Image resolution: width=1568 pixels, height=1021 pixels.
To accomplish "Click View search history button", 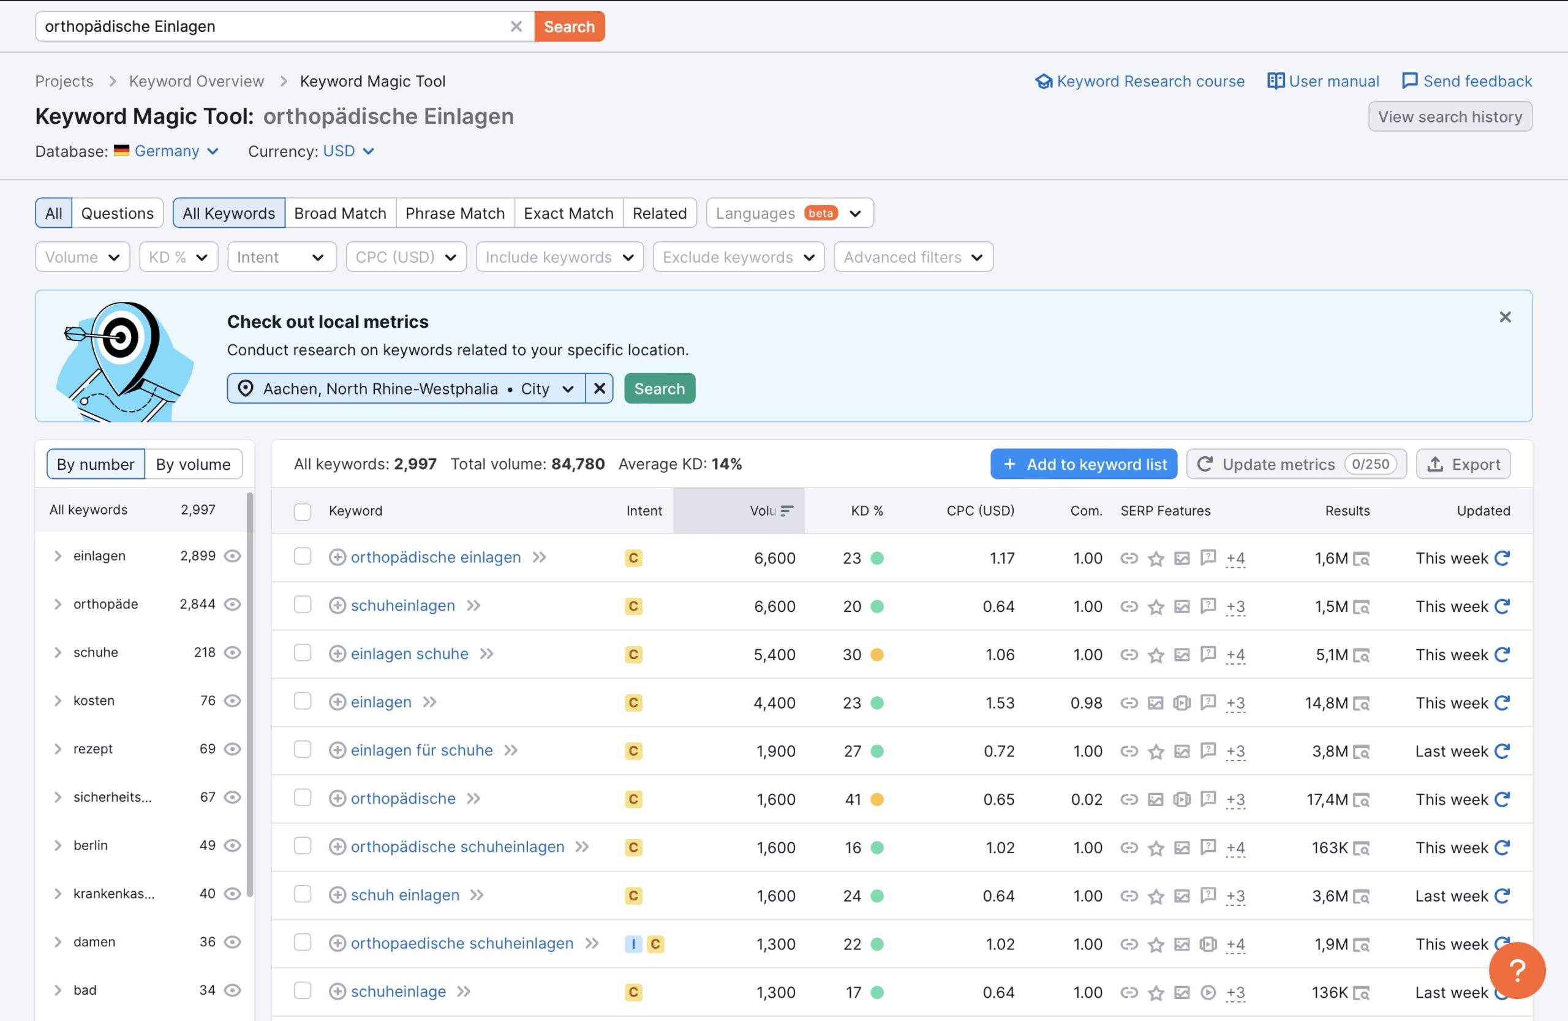I will 1450,116.
